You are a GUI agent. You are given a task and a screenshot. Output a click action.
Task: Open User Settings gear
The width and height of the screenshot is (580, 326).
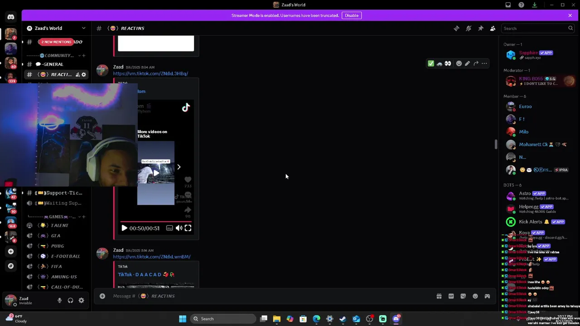(81, 300)
